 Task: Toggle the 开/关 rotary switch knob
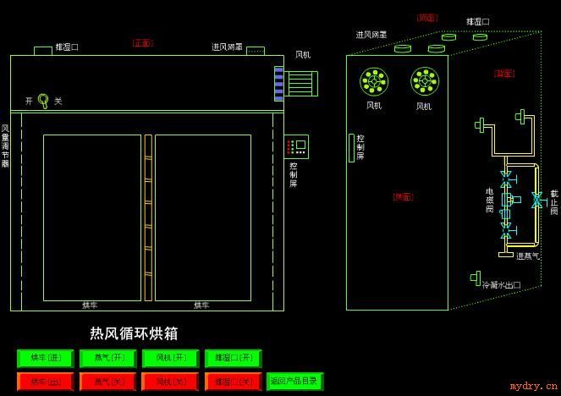pos(44,101)
